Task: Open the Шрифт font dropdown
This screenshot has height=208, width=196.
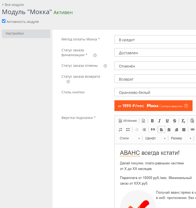Action: point(155,138)
